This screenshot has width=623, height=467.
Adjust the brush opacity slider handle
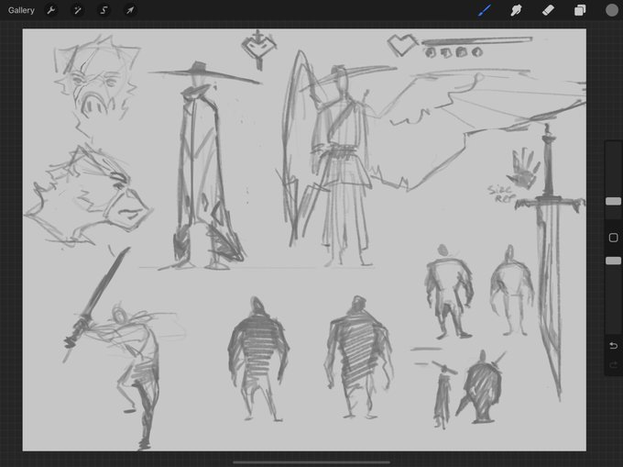[613, 261]
